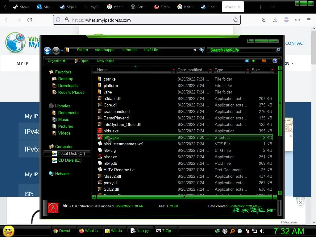Screen dimensions: 316x237
Task: Click the Save to Pocket icon in Firefox
Action: pyautogui.click(x=264, y=20)
